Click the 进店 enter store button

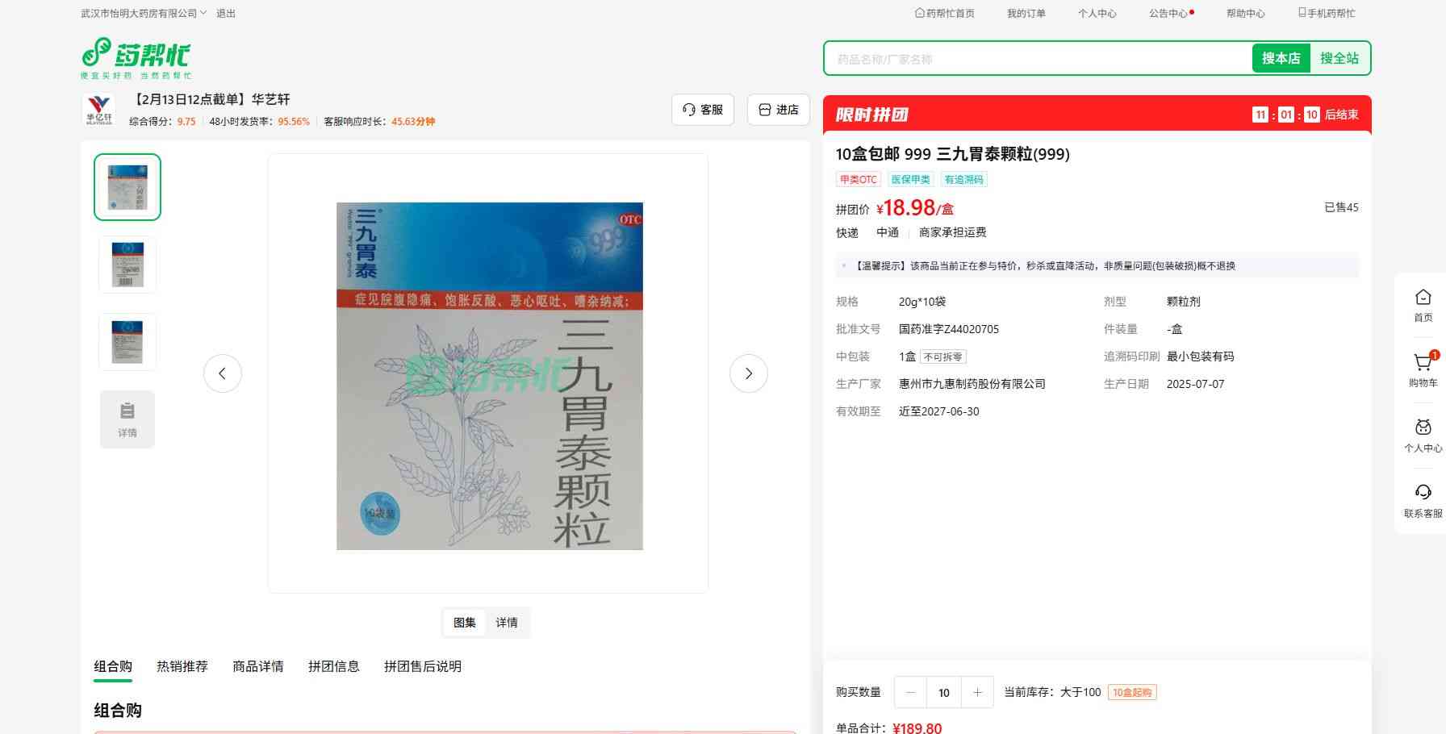(779, 110)
